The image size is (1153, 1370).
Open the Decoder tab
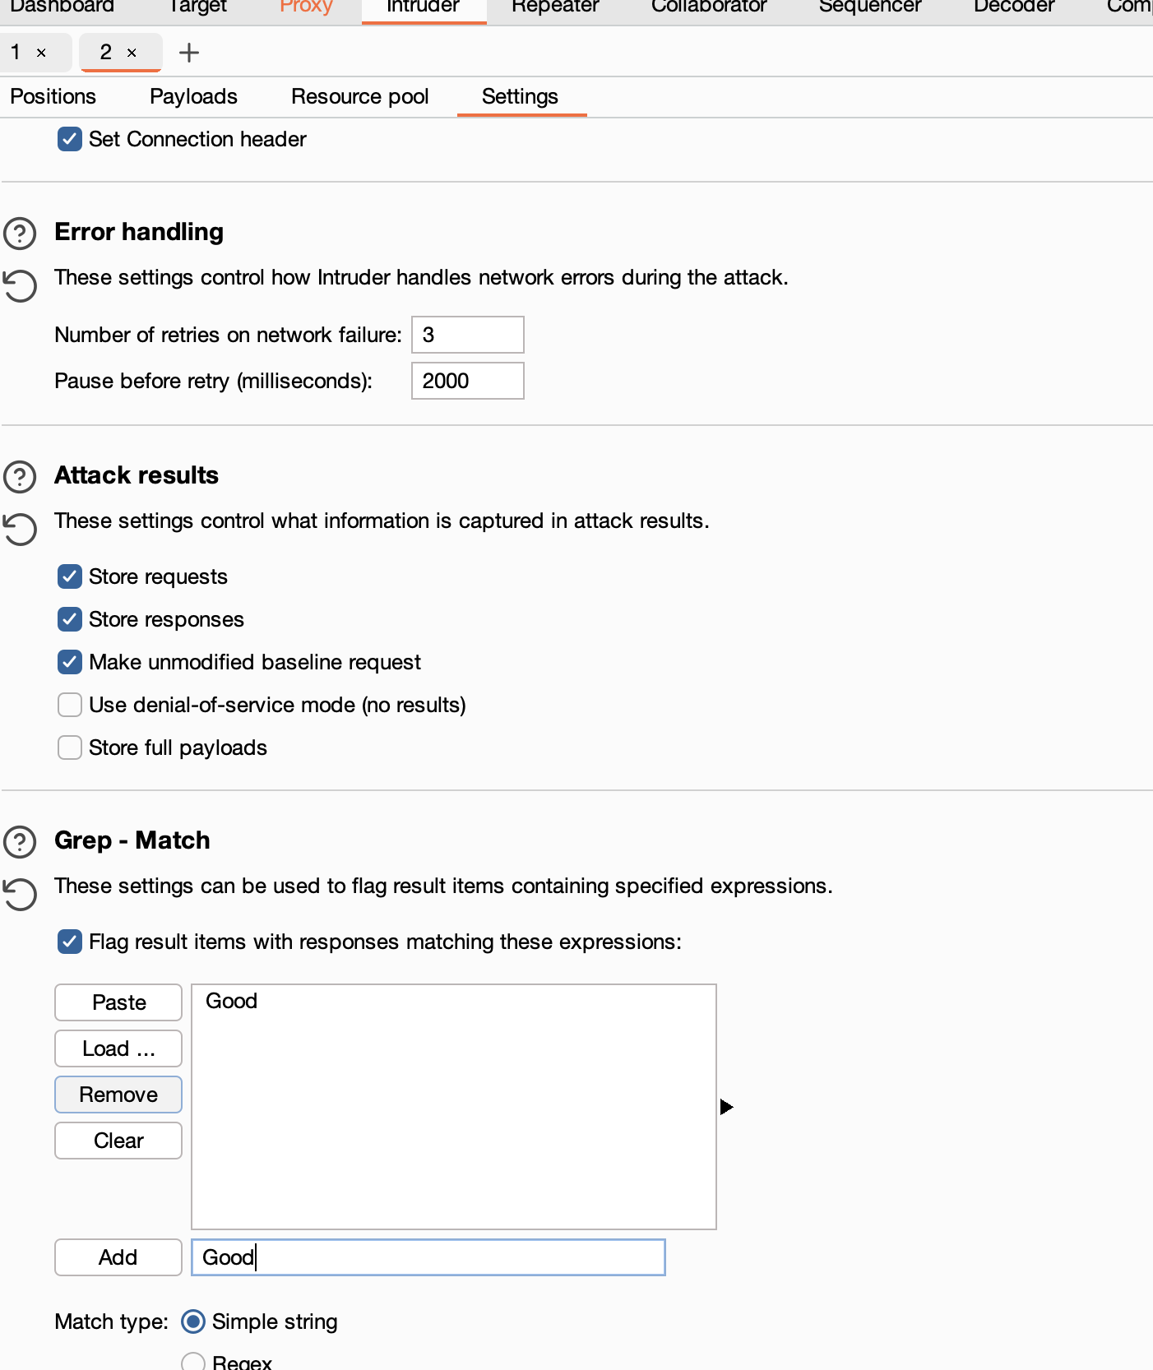click(x=1014, y=7)
